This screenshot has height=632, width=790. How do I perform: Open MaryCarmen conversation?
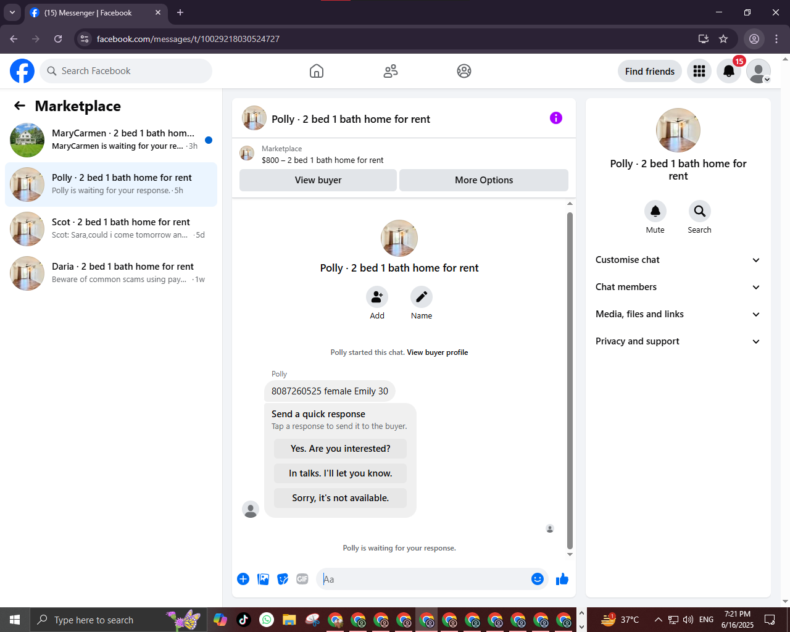(111, 140)
